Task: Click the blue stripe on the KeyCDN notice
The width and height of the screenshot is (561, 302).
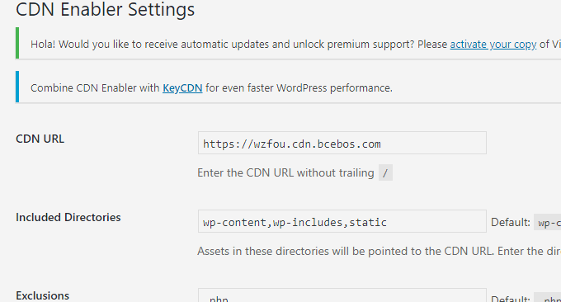Action: click(x=17, y=87)
